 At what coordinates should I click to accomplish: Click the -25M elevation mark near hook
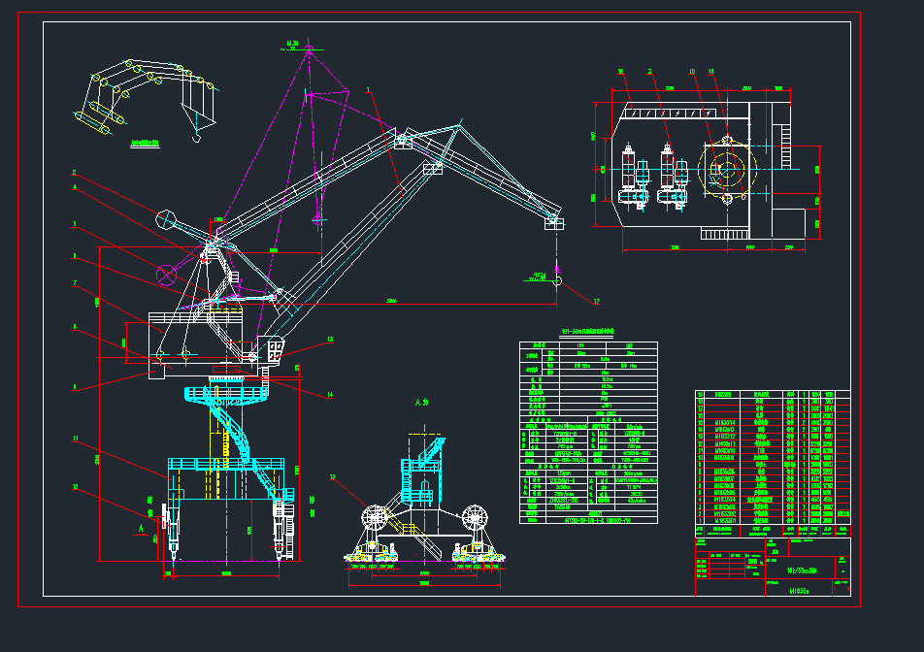coord(539,277)
